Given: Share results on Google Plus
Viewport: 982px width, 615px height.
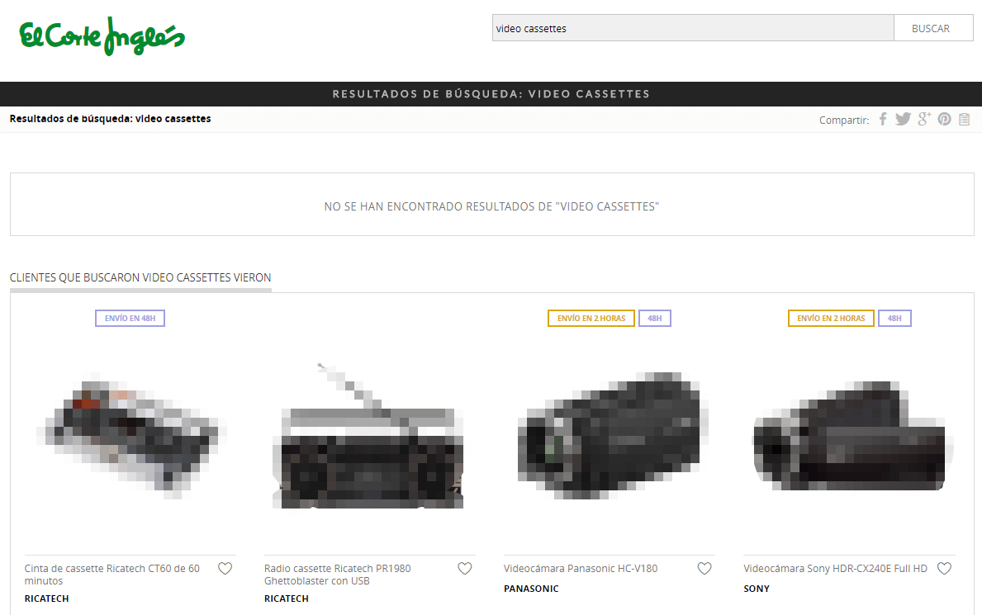Looking at the screenshot, I should 923,119.
